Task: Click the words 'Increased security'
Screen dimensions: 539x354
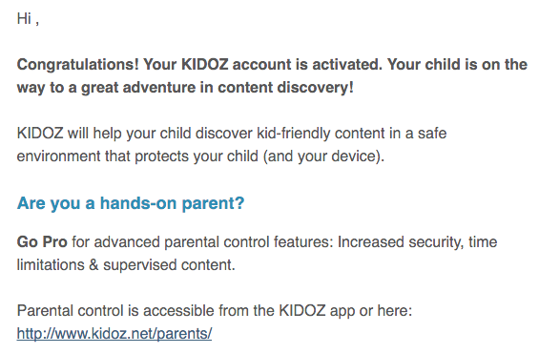Action: coord(400,242)
